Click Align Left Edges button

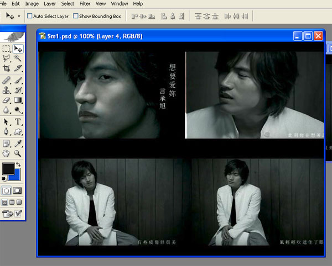(164, 16)
